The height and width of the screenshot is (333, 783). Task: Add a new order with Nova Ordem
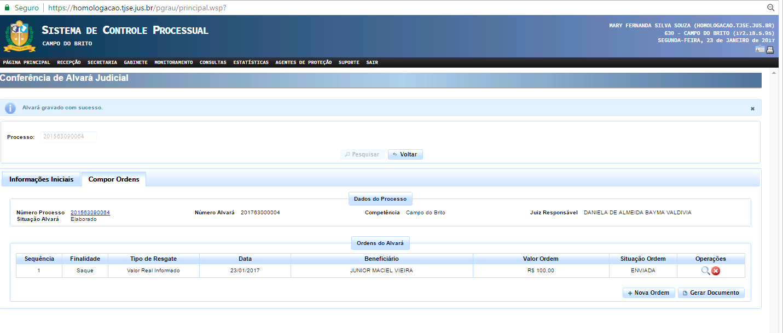(648, 293)
